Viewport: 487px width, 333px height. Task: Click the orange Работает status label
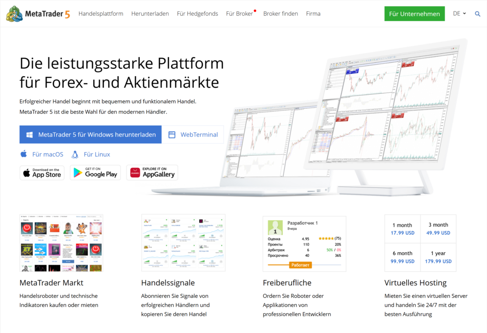pos(301,265)
